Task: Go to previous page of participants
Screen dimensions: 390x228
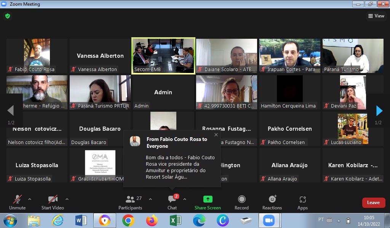Action: 10,111
